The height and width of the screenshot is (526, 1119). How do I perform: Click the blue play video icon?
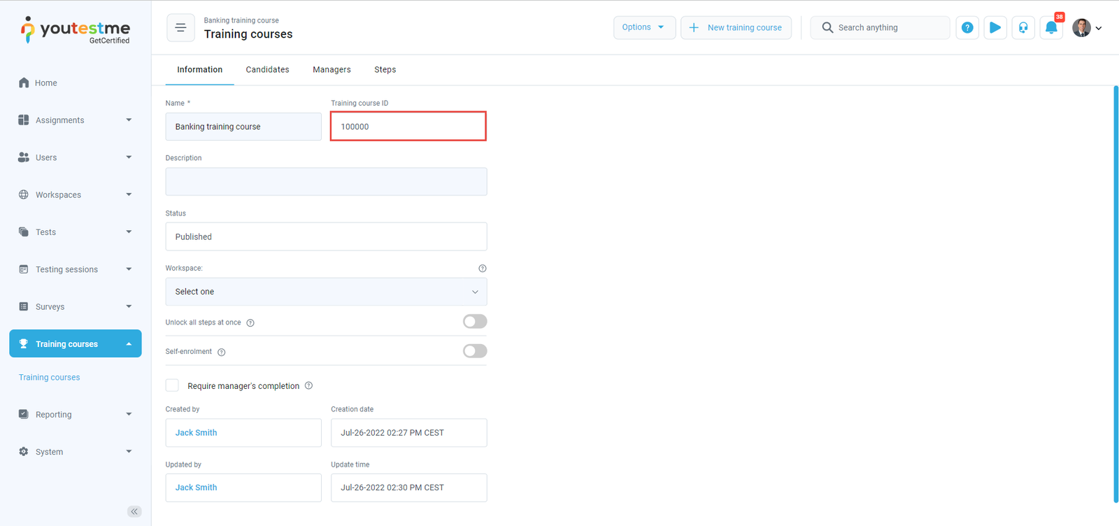tap(995, 28)
